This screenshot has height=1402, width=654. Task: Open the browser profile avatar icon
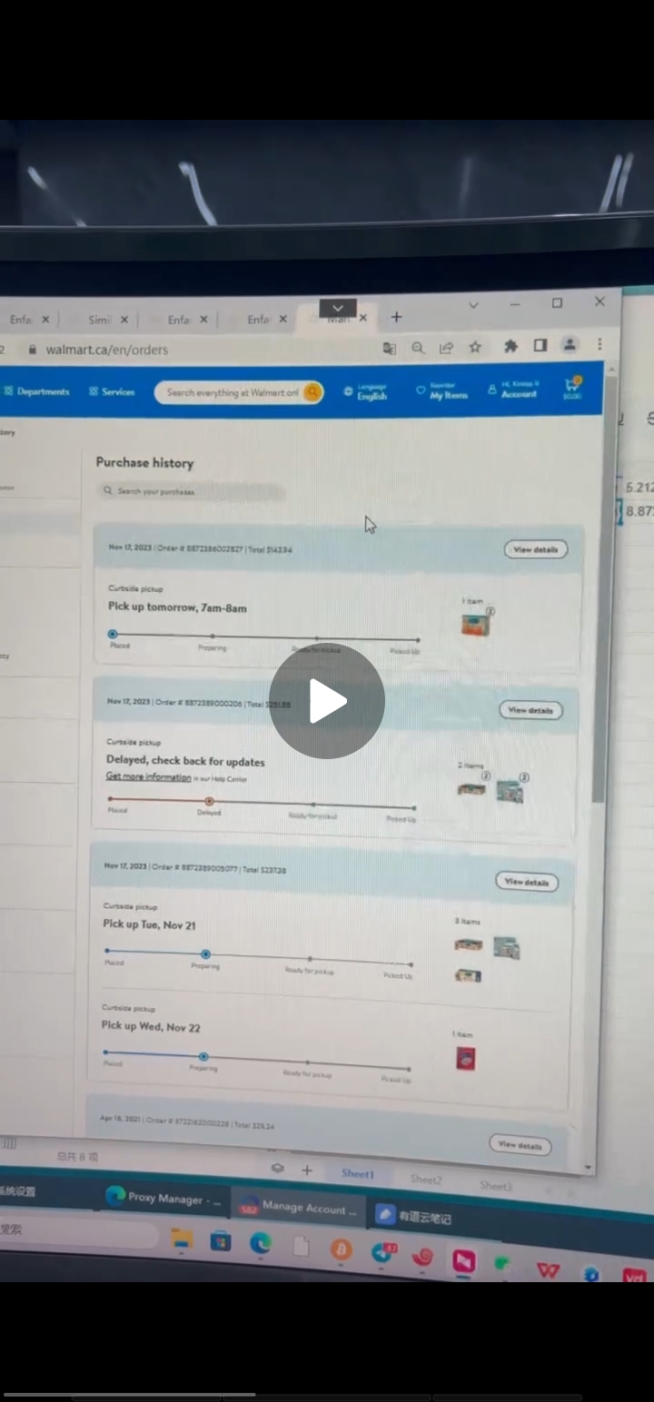click(570, 345)
